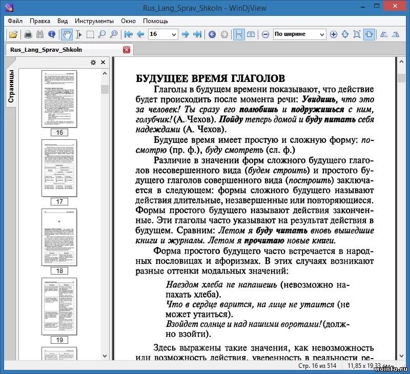The image size is (410, 374).
Task: Click thumbnail panel scroll down arrow
Action: pos(105,356)
